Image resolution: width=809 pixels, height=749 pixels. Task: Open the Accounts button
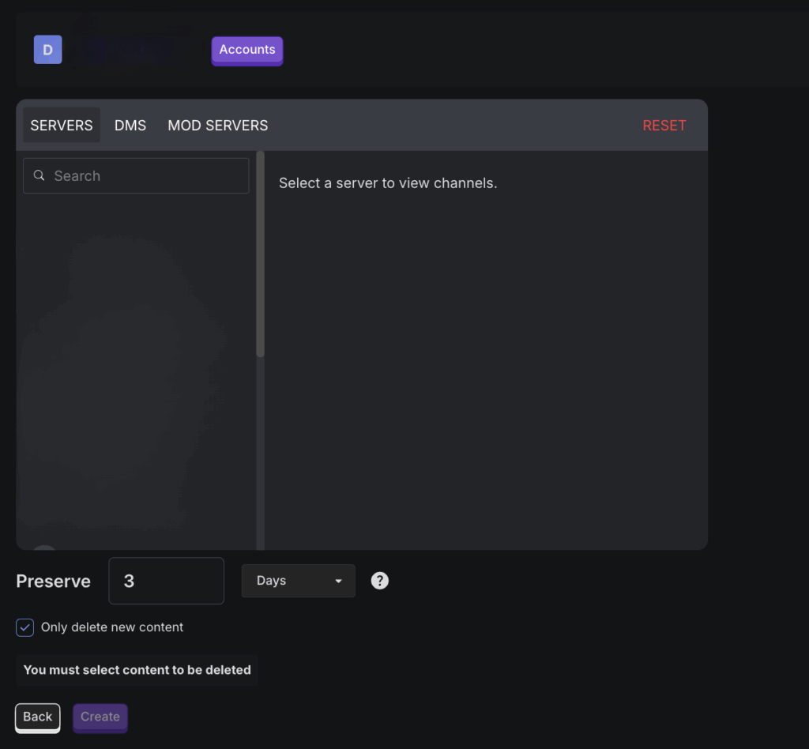tap(247, 51)
